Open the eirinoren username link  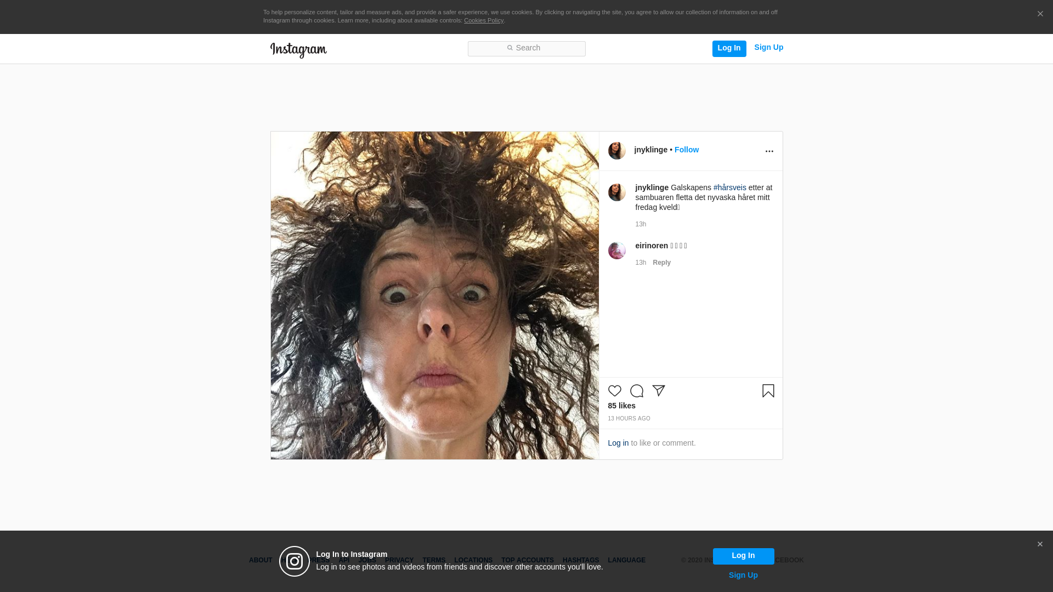click(652, 246)
